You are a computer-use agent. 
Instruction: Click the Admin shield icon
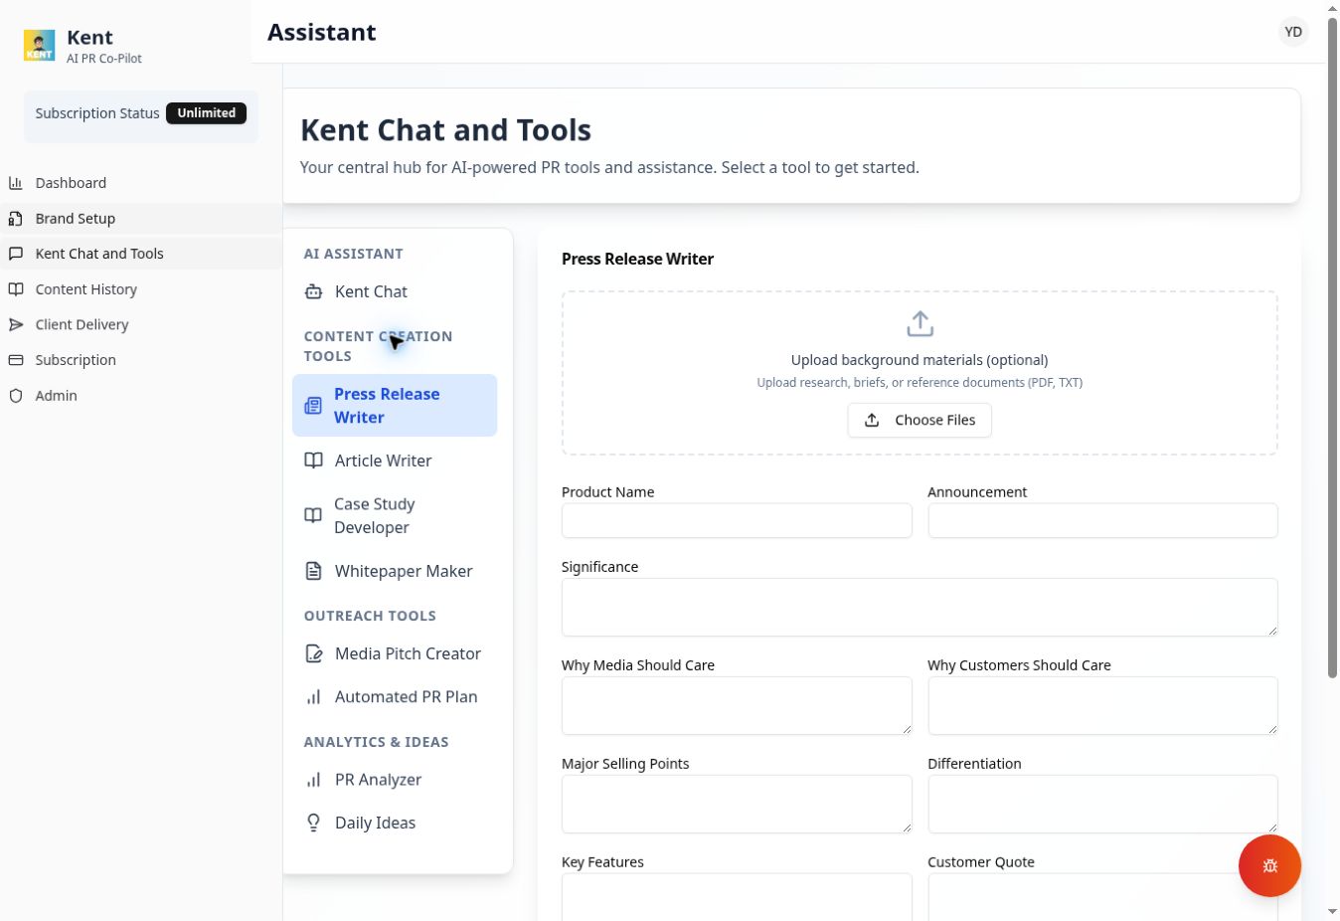[x=16, y=396]
